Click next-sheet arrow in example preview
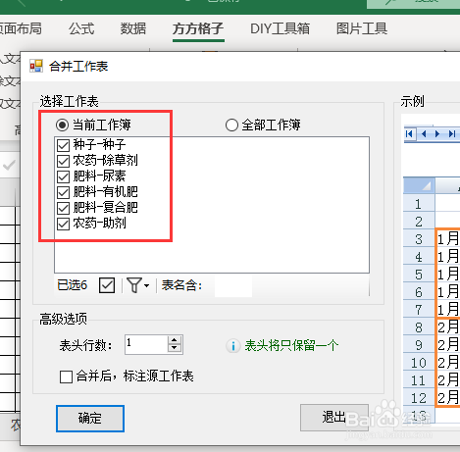Screen dimensions: 460x452 click(437, 133)
